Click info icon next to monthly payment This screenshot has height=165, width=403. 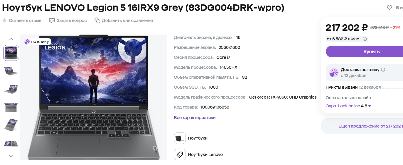click(x=365, y=39)
